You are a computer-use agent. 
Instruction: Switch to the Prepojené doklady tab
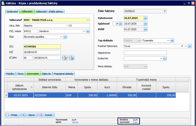63,74
